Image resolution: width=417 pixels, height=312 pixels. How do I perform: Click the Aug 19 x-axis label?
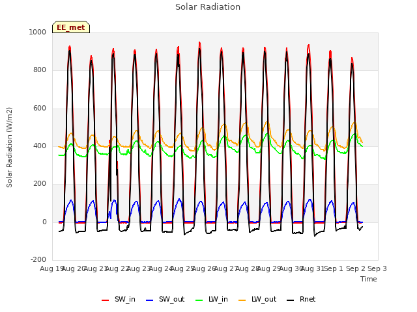51,268
